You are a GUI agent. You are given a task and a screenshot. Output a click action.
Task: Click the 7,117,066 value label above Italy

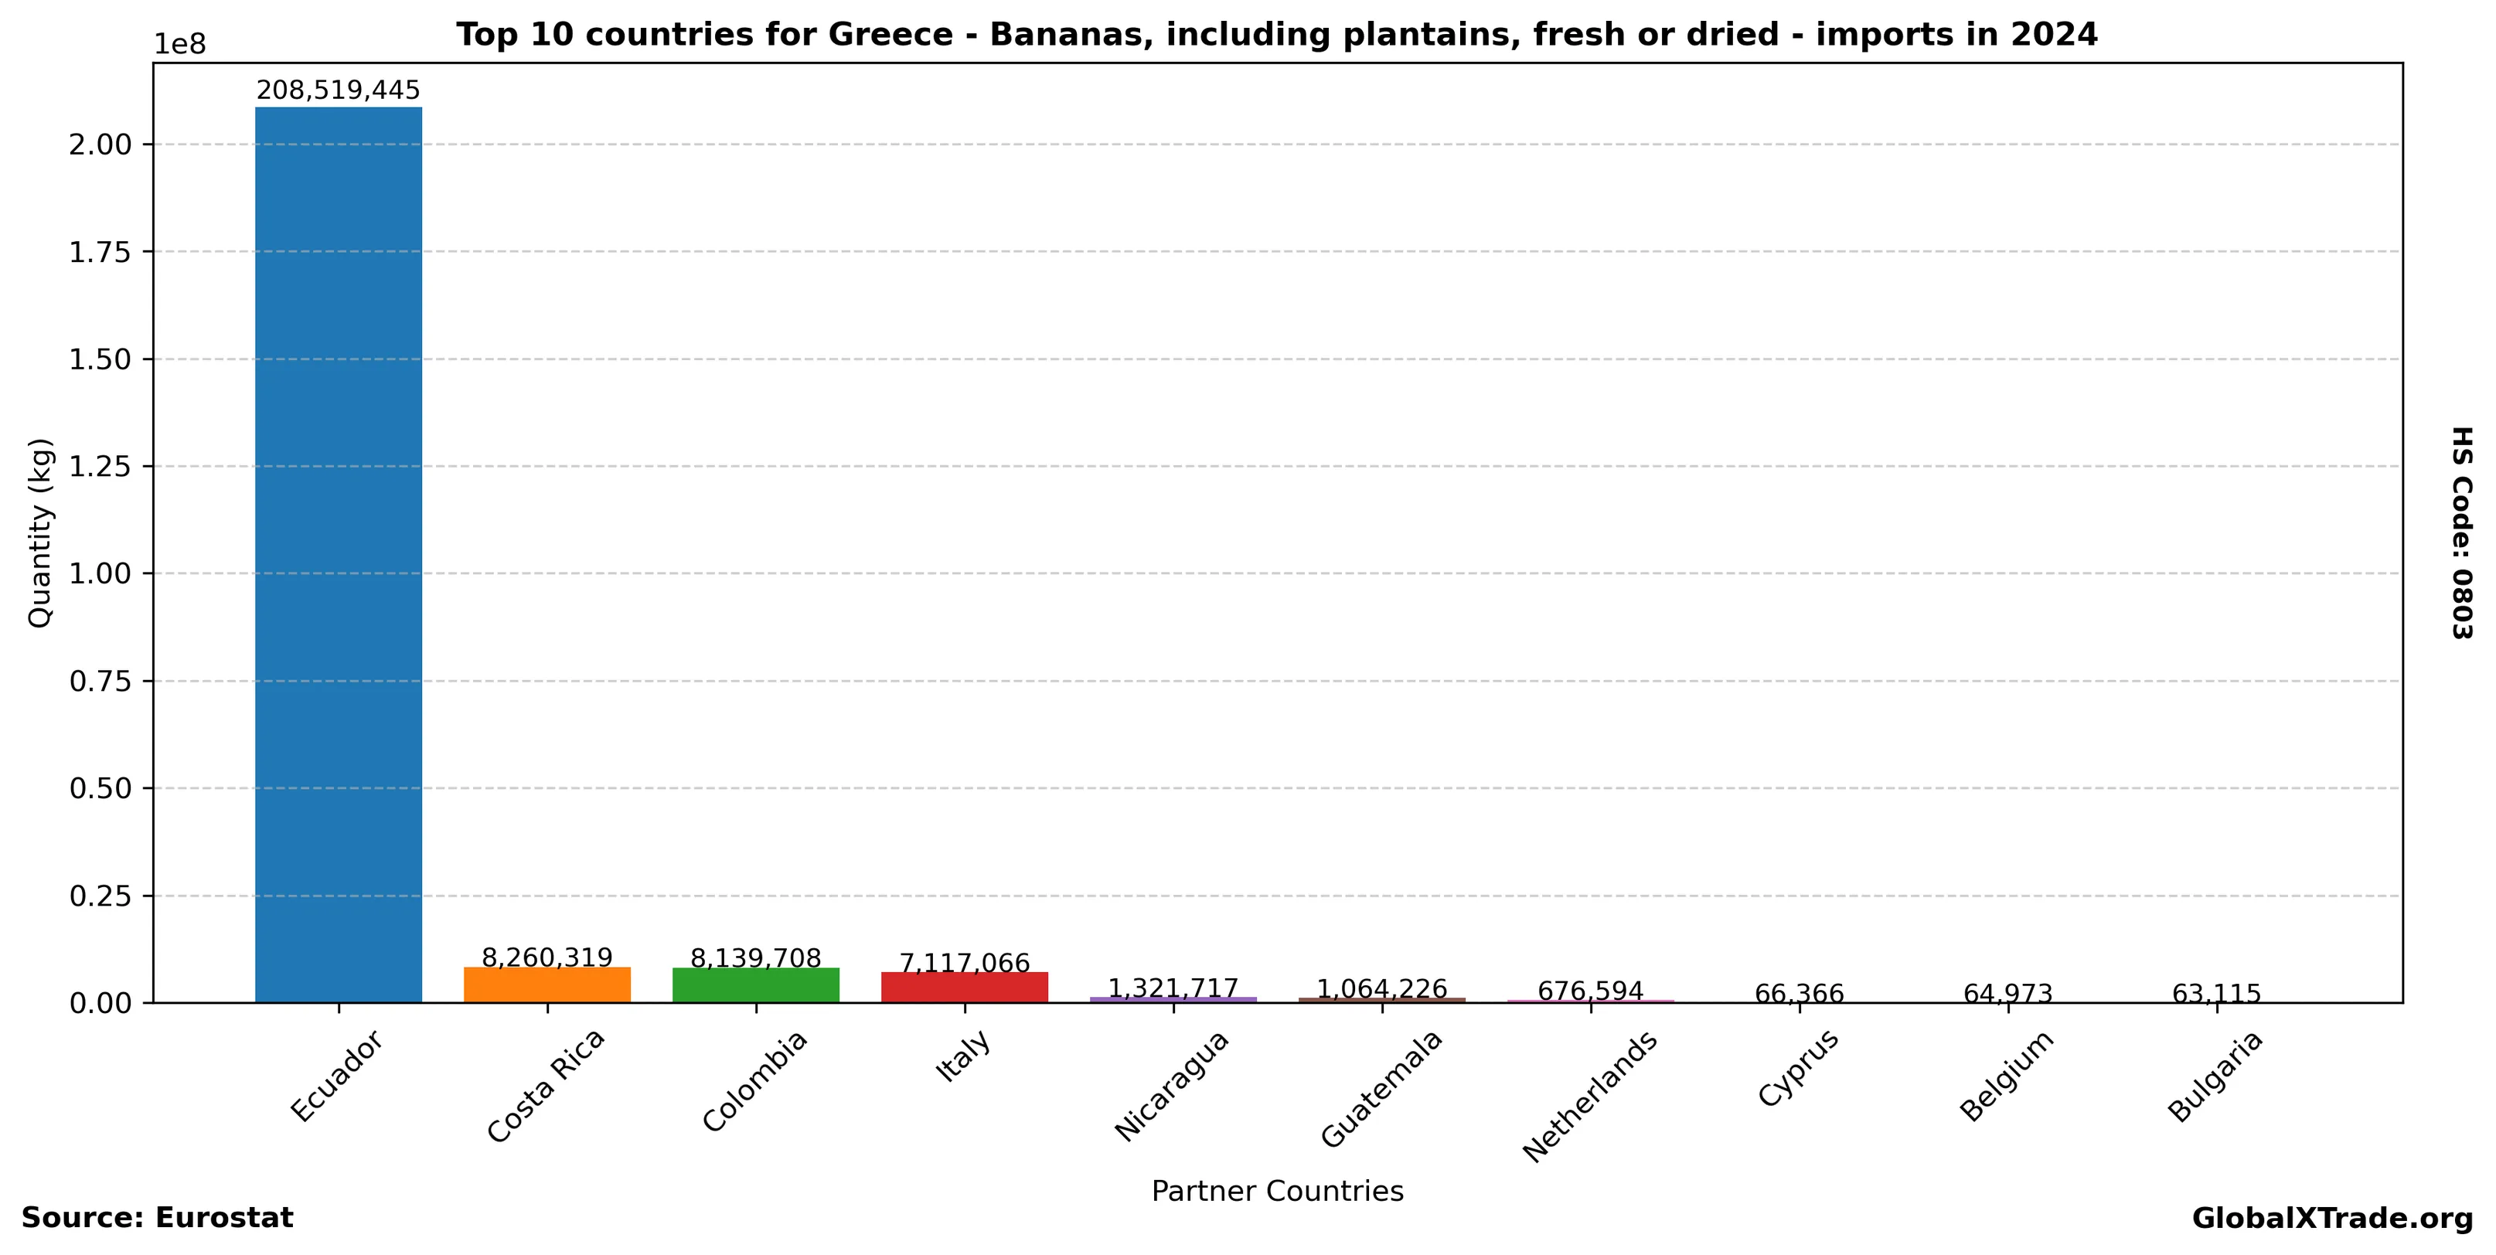pyautogui.click(x=964, y=964)
